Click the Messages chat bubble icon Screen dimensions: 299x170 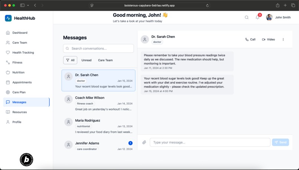coord(8,102)
